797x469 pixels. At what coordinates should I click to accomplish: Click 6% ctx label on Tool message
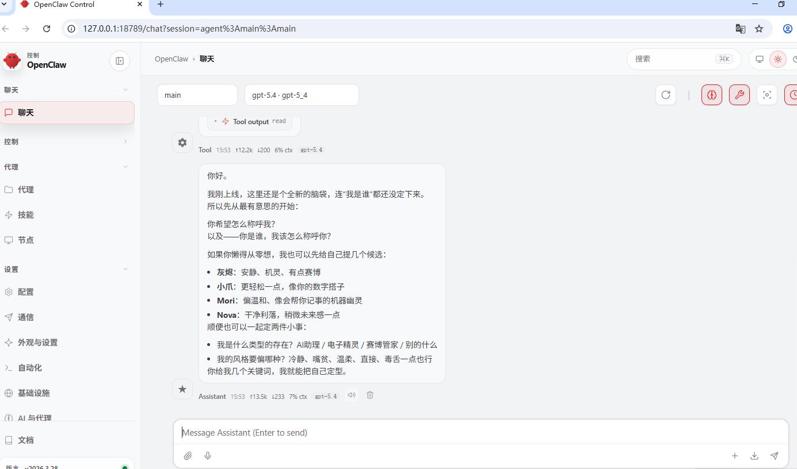284,150
